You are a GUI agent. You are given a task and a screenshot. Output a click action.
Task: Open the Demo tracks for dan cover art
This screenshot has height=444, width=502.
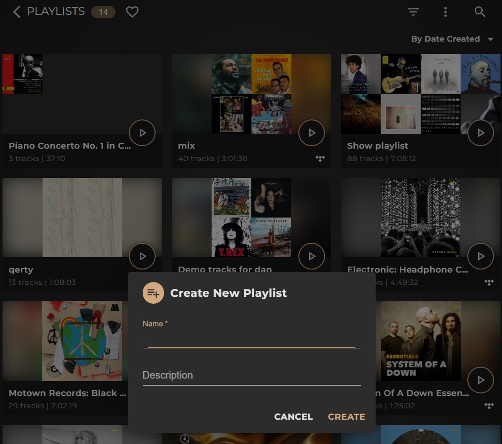251,218
